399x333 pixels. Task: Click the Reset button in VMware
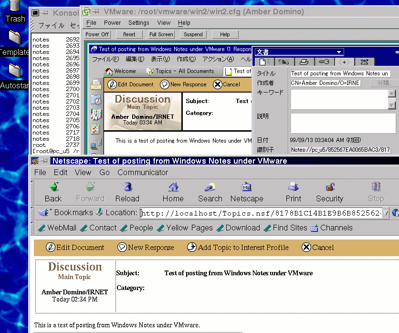point(129,34)
